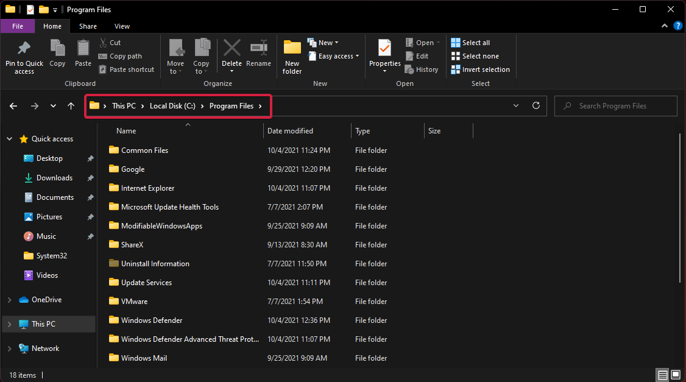Image resolution: width=686 pixels, height=382 pixels.
Task: Invert the current selection
Action: pyautogui.click(x=480, y=69)
